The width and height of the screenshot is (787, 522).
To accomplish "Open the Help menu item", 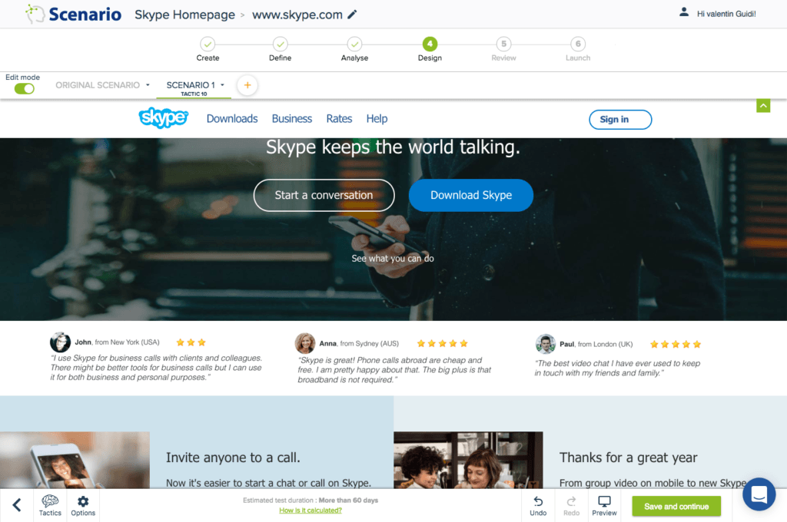I will point(377,119).
